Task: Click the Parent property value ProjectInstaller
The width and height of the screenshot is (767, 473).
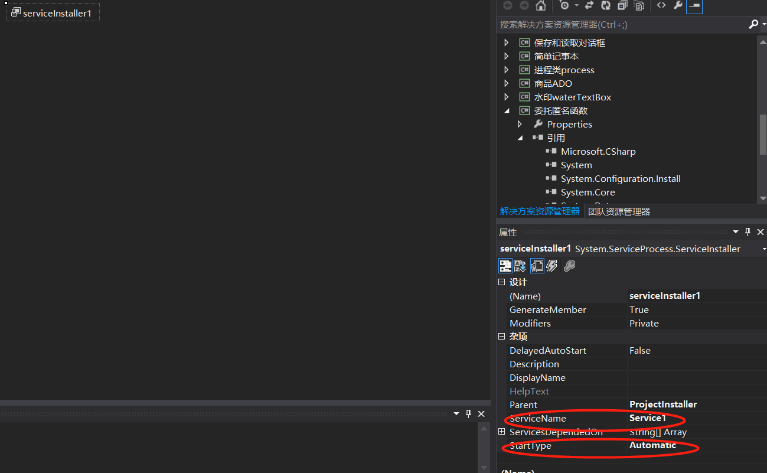Action: 662,405
